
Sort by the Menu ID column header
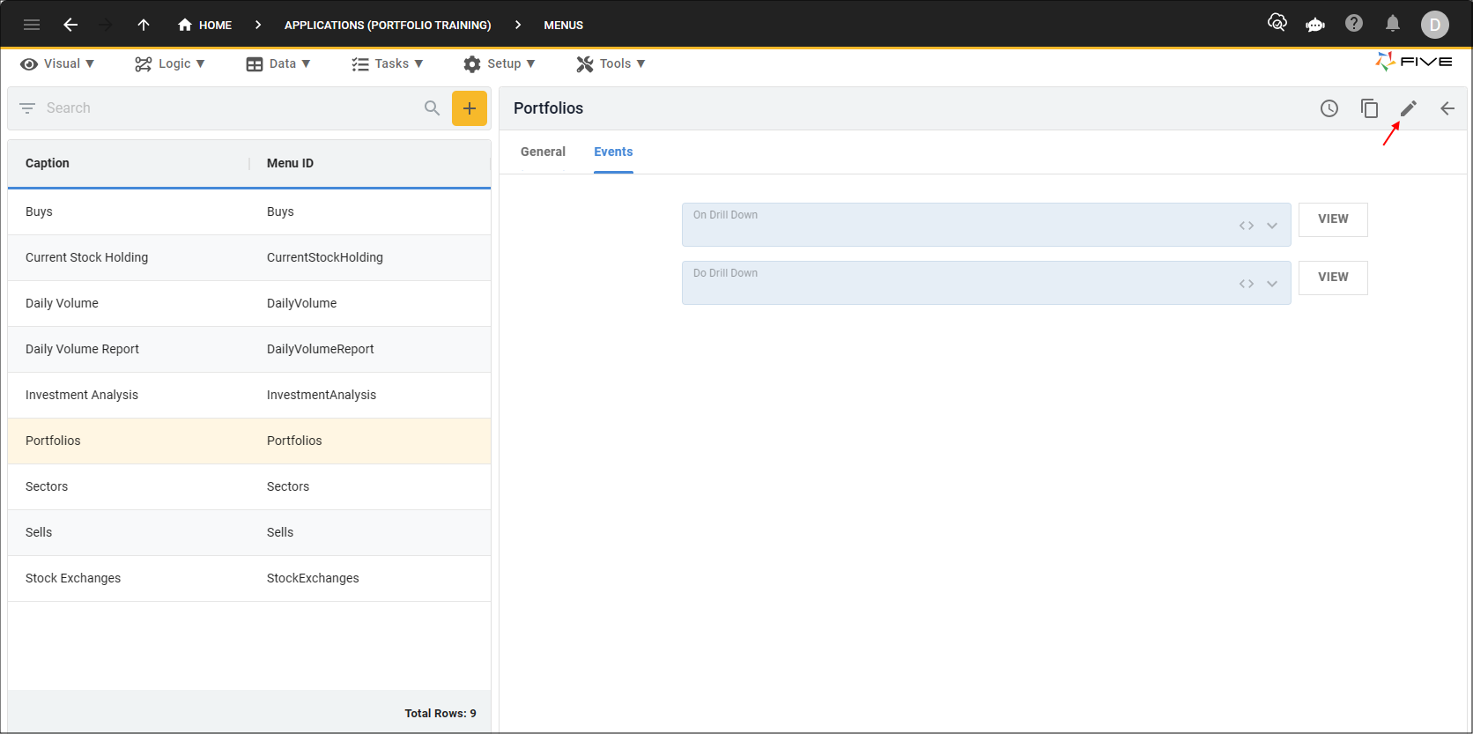coord(290,163)
